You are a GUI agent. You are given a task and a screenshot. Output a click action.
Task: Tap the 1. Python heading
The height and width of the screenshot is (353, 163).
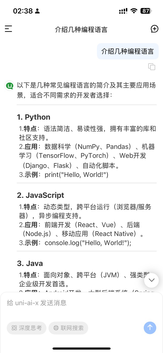coord(34,117)
